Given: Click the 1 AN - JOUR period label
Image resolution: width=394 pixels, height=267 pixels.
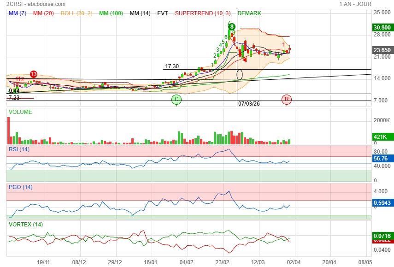Looking at the screenshot, I should coord(355,4).
